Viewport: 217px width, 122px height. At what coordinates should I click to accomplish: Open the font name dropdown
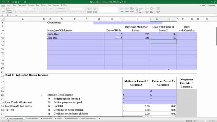27,8
